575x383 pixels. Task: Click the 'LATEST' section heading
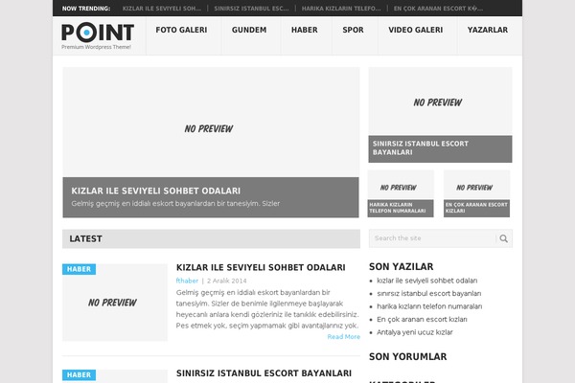point(86,239)
